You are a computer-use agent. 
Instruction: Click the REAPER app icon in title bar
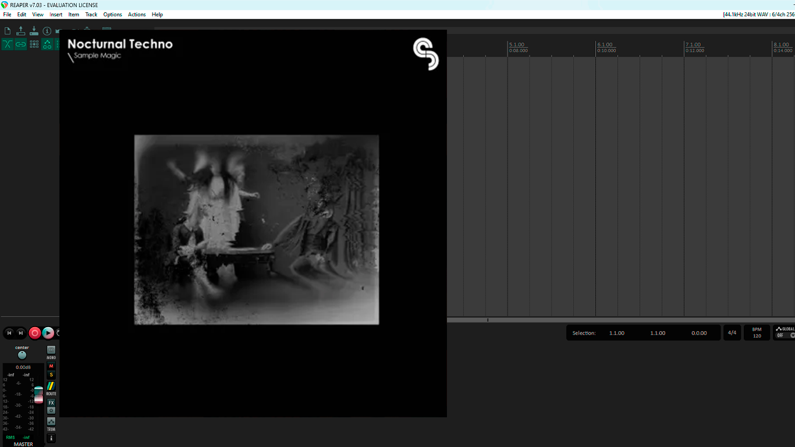point(5,5)
